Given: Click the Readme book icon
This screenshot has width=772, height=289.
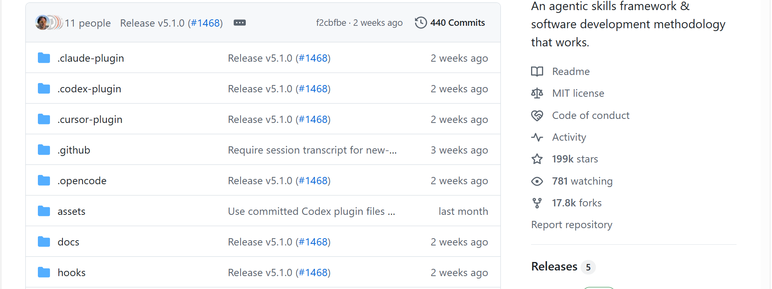Looking at the screenshot, I should (x=537, y=71).
